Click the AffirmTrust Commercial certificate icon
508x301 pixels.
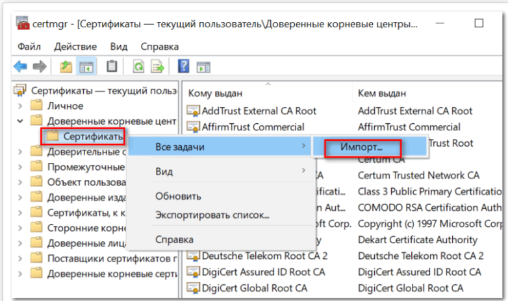point(193,127)
